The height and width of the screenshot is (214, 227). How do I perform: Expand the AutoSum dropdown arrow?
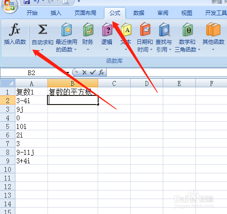pos(43,50)
